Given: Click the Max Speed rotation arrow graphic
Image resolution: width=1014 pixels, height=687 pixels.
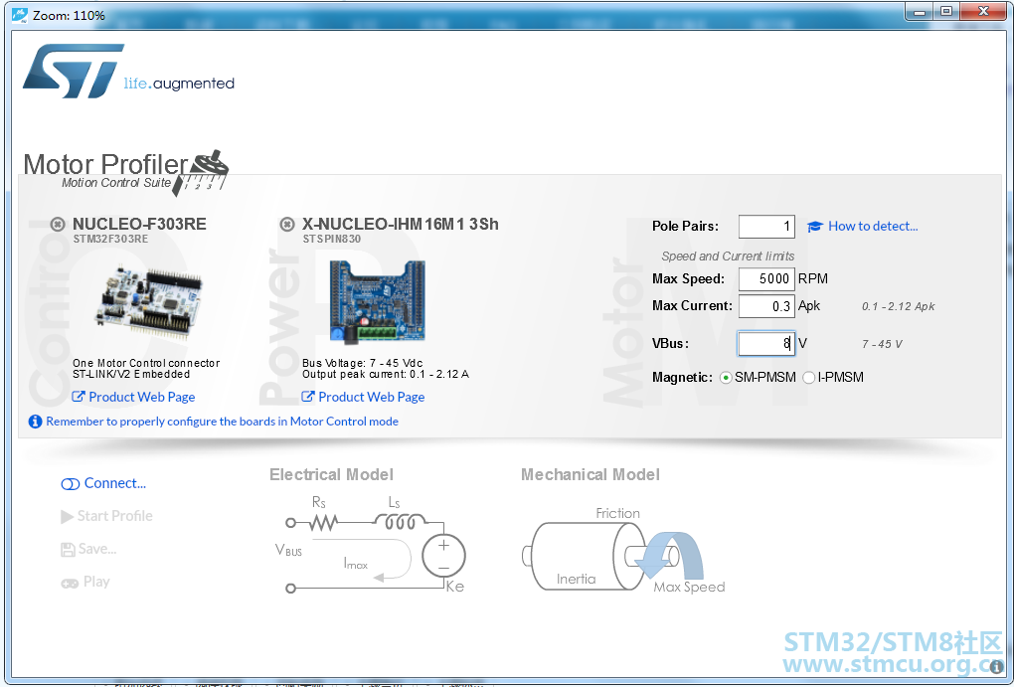Looking at the screenshot, I should [x=670, y=555].
